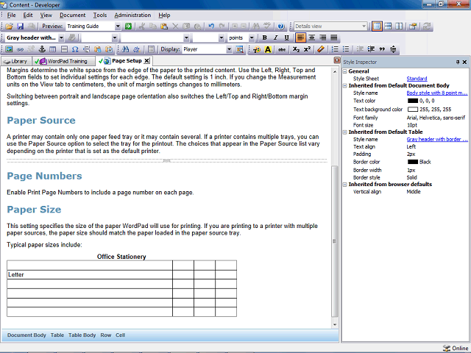
Task: Open the Details view dropdown
Action: (364, 26)
